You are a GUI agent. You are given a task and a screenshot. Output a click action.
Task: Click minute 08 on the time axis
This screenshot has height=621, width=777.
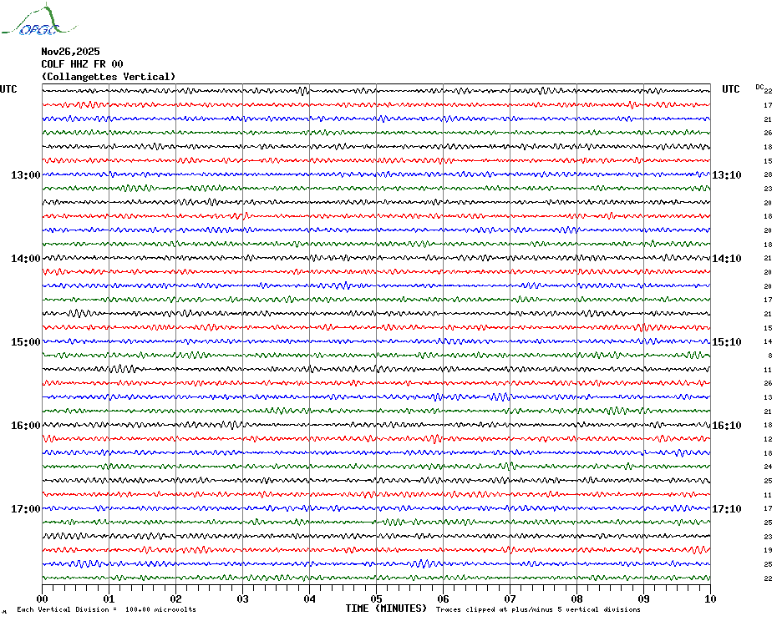click(x=576, y=598)
